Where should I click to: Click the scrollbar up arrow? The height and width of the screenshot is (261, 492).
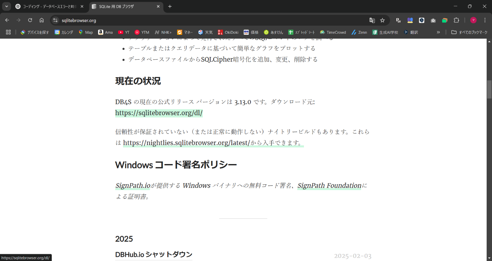(x=489, y=41)
